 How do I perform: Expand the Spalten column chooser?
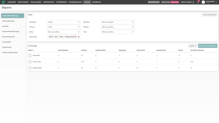[x=193, y=46]
